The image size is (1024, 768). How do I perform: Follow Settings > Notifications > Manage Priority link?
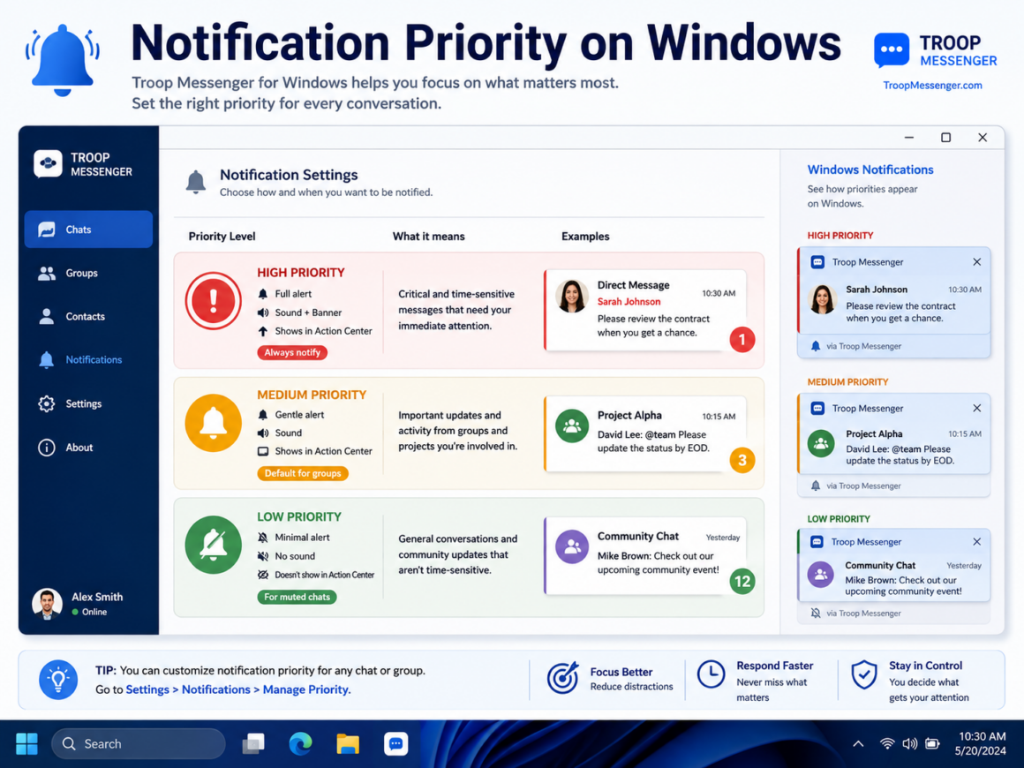coord(237,689)
